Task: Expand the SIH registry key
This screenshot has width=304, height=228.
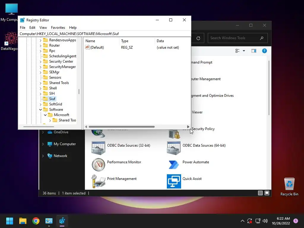Action: click(40, 94)
